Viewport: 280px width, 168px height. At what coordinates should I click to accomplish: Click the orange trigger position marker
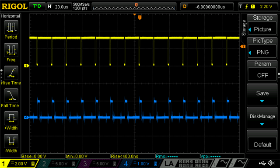[x=140, y=17]
